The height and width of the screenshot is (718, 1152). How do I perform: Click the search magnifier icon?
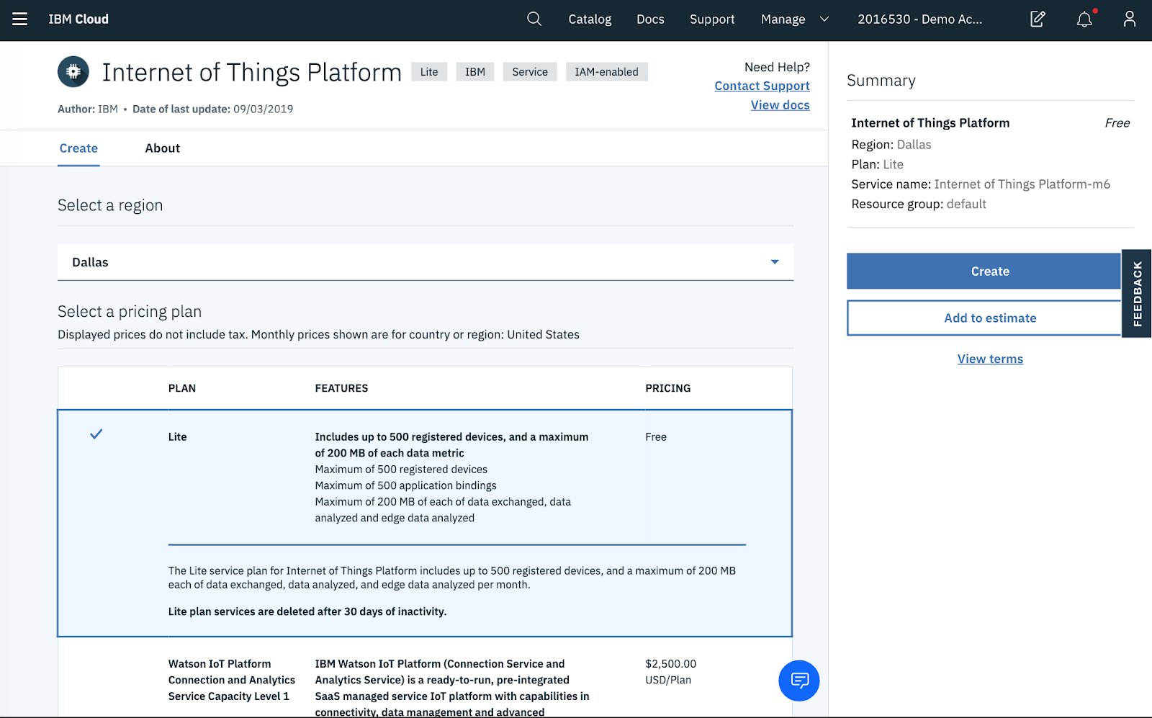534,19
